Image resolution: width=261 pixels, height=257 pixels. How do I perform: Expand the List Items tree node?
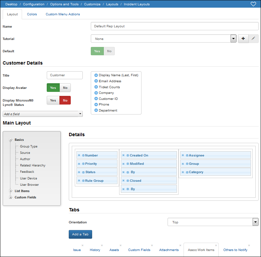point(10,191)
